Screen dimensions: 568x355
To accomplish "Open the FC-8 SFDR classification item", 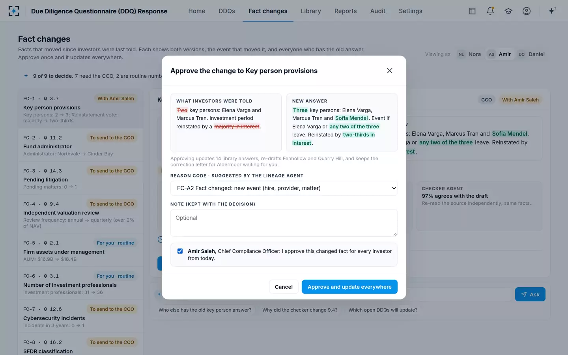I will pos(80,344).
